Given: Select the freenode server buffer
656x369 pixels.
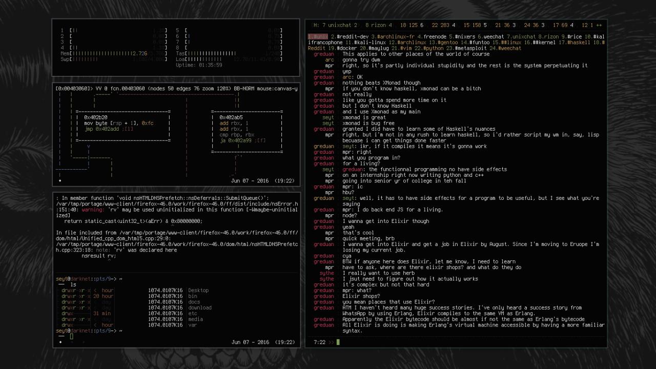Looking at the screenshot, I should [x=433, y=37].
